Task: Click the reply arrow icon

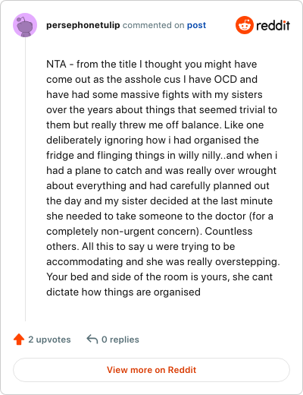Action: point(92,340)
